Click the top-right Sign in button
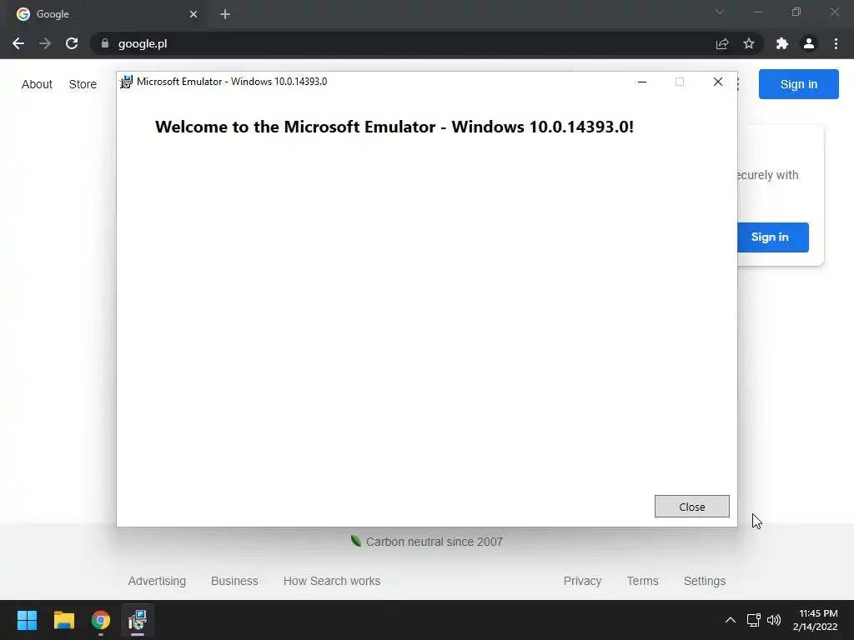Viewport: 854px width, 640px height. [798, 84]
